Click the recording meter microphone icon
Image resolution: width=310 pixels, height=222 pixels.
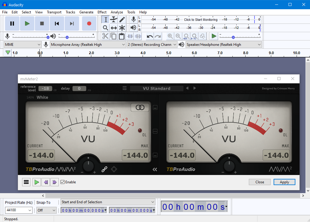pyautogui.click(x=134, y=19)
